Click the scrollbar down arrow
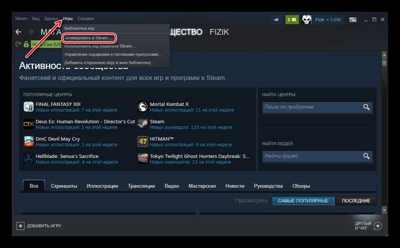Viewport: 400px width, 248px height. pos(384,210)
